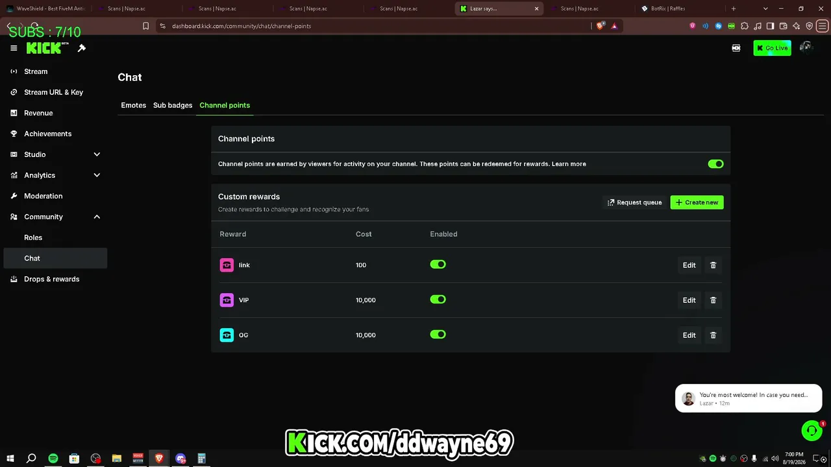Click the Revenue chart icon
Viewport: 831px width, 467px height.
pos(14,113)
